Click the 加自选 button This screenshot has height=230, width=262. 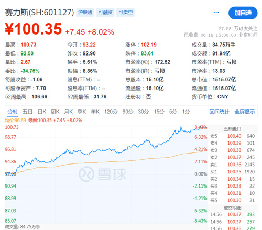243,13
